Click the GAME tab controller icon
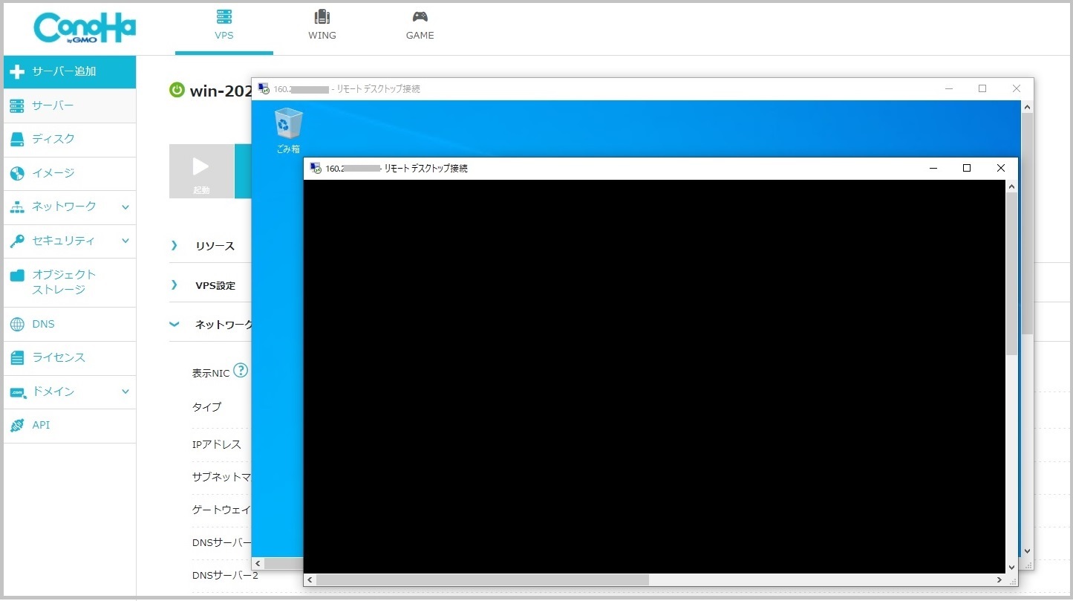This screenshot has width=1073, height=601. point(420,16)
